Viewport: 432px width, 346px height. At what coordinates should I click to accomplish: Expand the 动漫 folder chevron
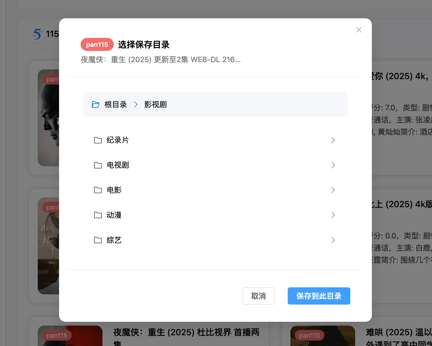[333, 215]
